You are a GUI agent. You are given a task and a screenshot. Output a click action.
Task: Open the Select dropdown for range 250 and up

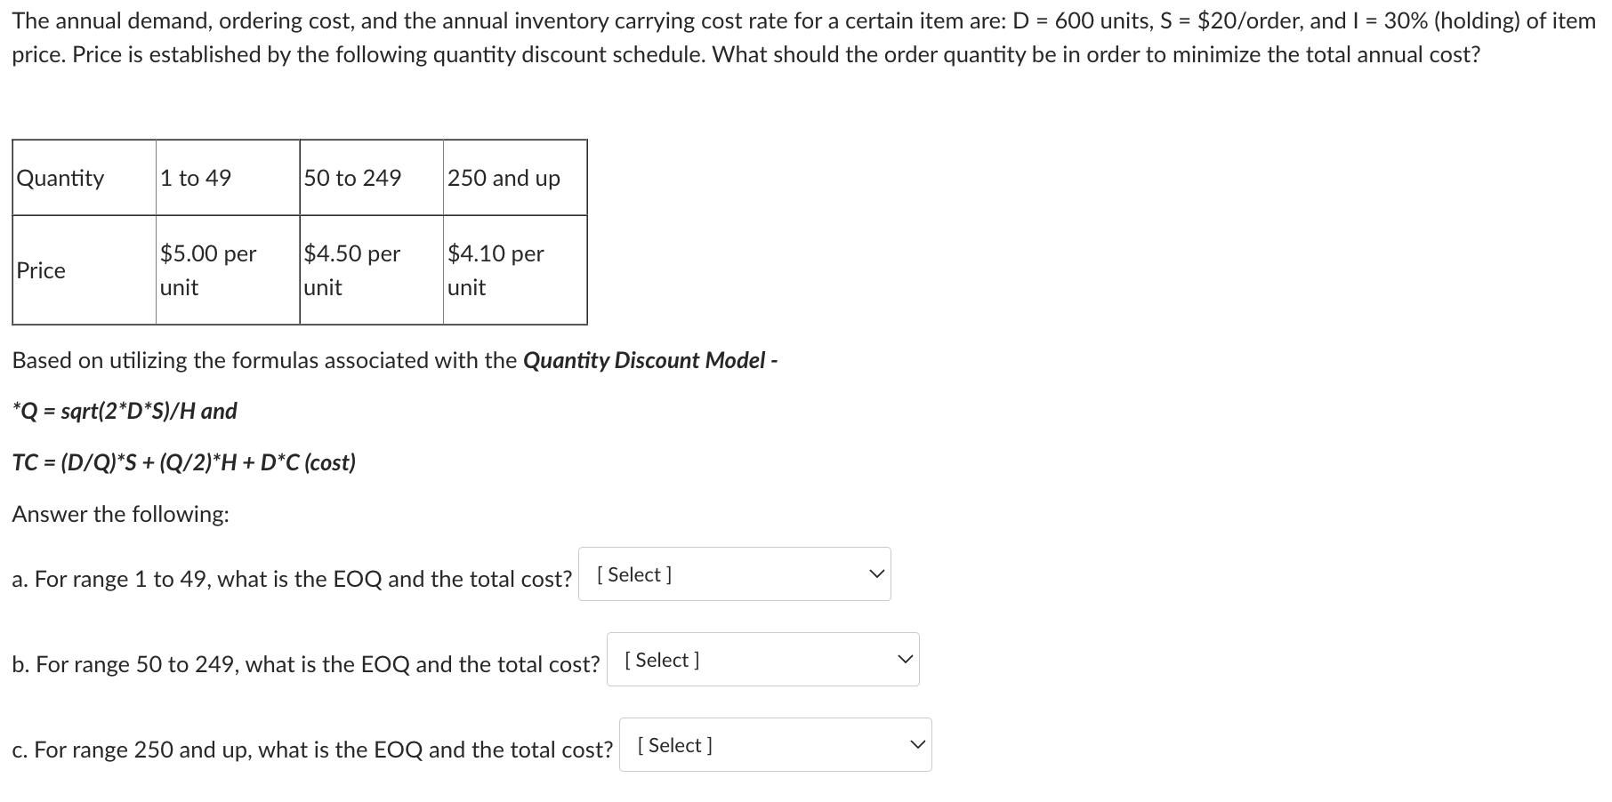click(775, 745)
